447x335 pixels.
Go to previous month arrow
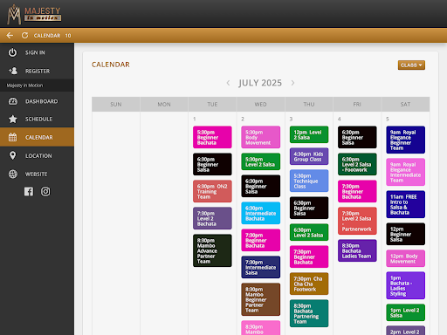(228, 83)
